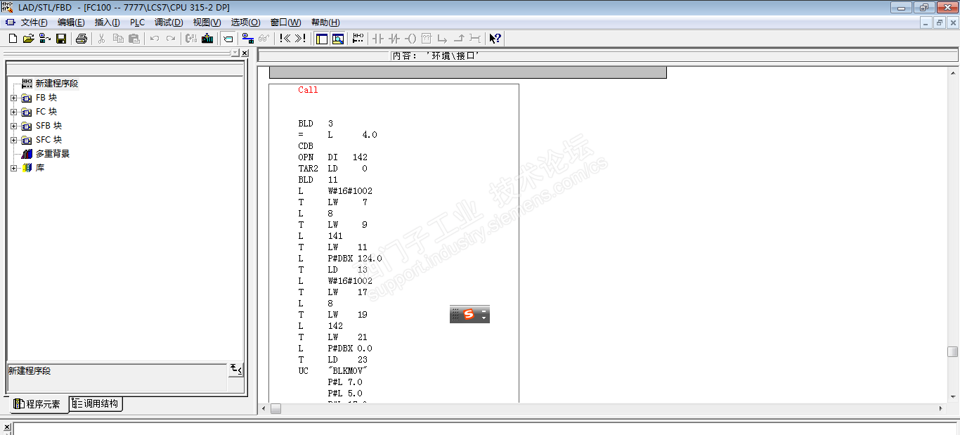960x435 pixels.
Task: Click the Open file toolbar icon
Action: [29, 39]
